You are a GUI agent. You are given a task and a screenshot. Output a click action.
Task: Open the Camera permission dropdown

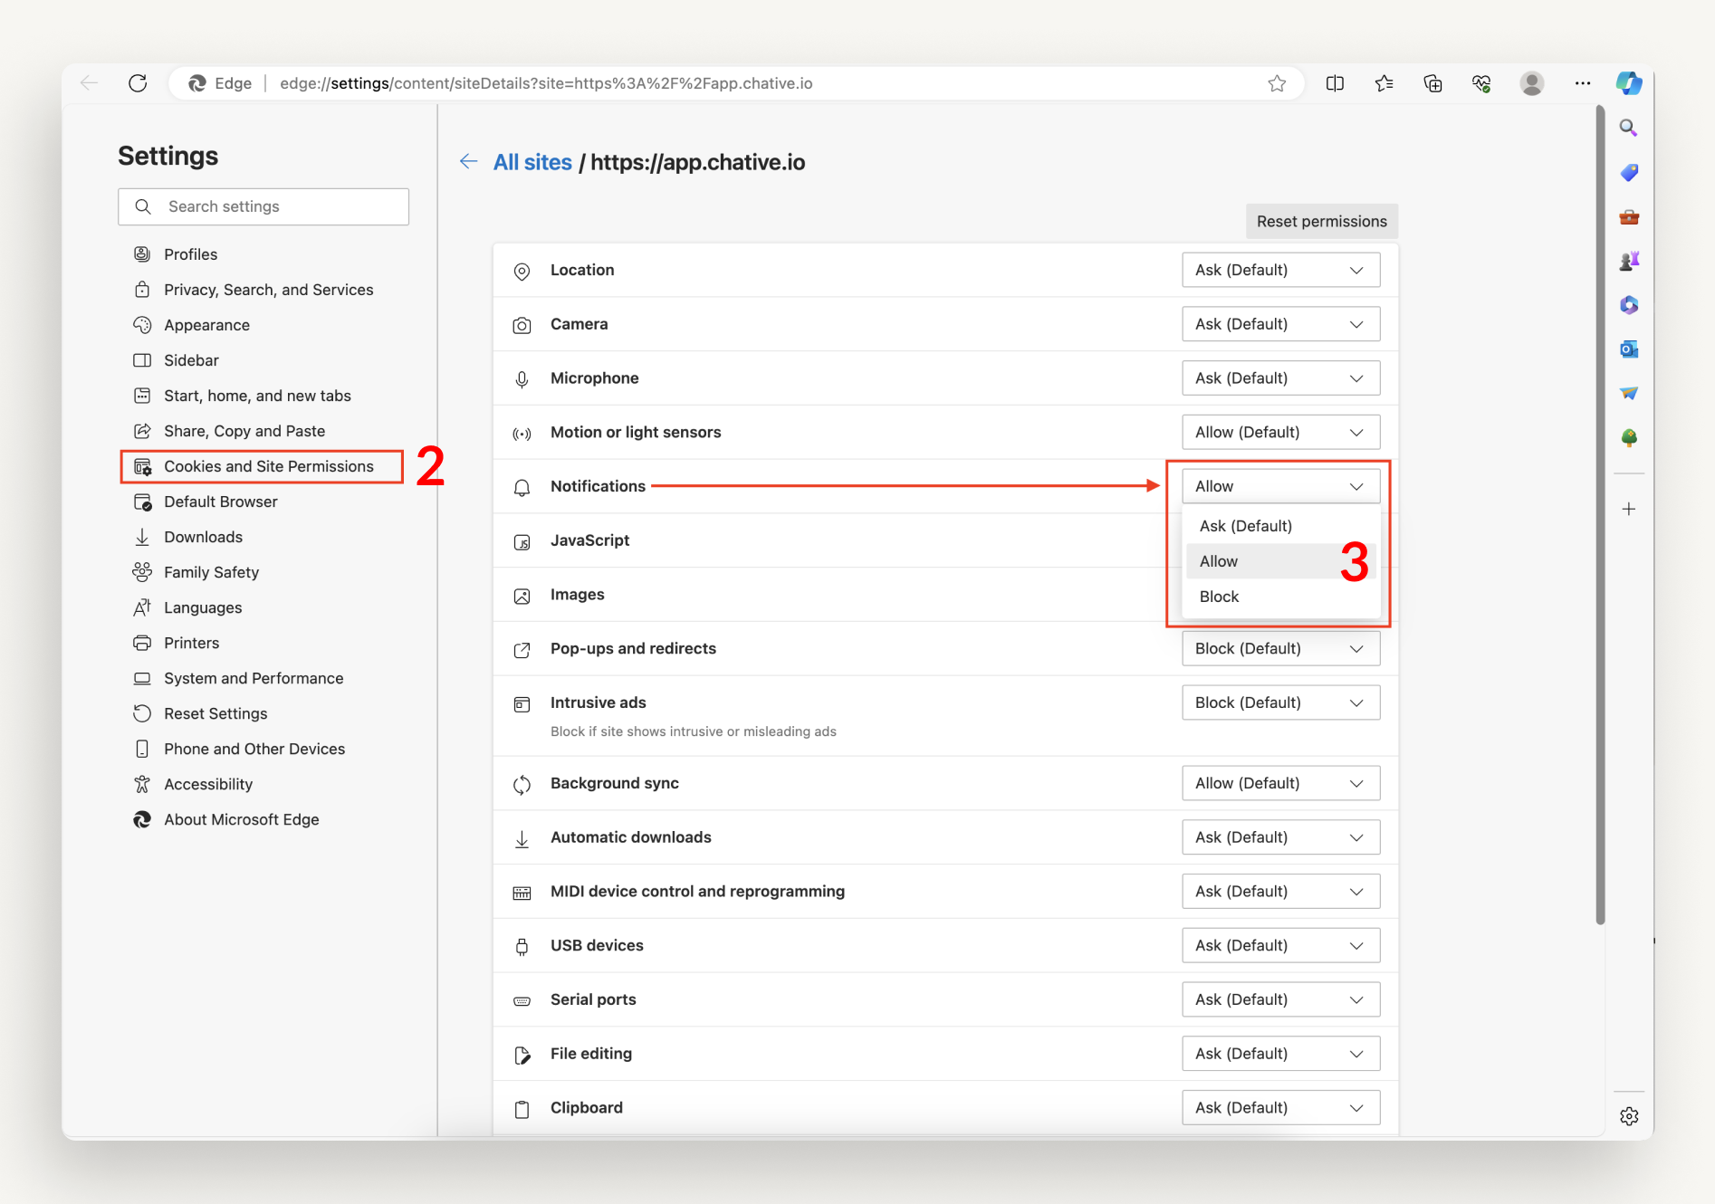[x=1279, y=323]
